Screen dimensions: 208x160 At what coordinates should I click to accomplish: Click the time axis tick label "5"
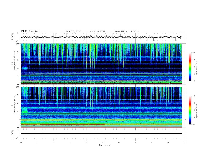(103, 142)
